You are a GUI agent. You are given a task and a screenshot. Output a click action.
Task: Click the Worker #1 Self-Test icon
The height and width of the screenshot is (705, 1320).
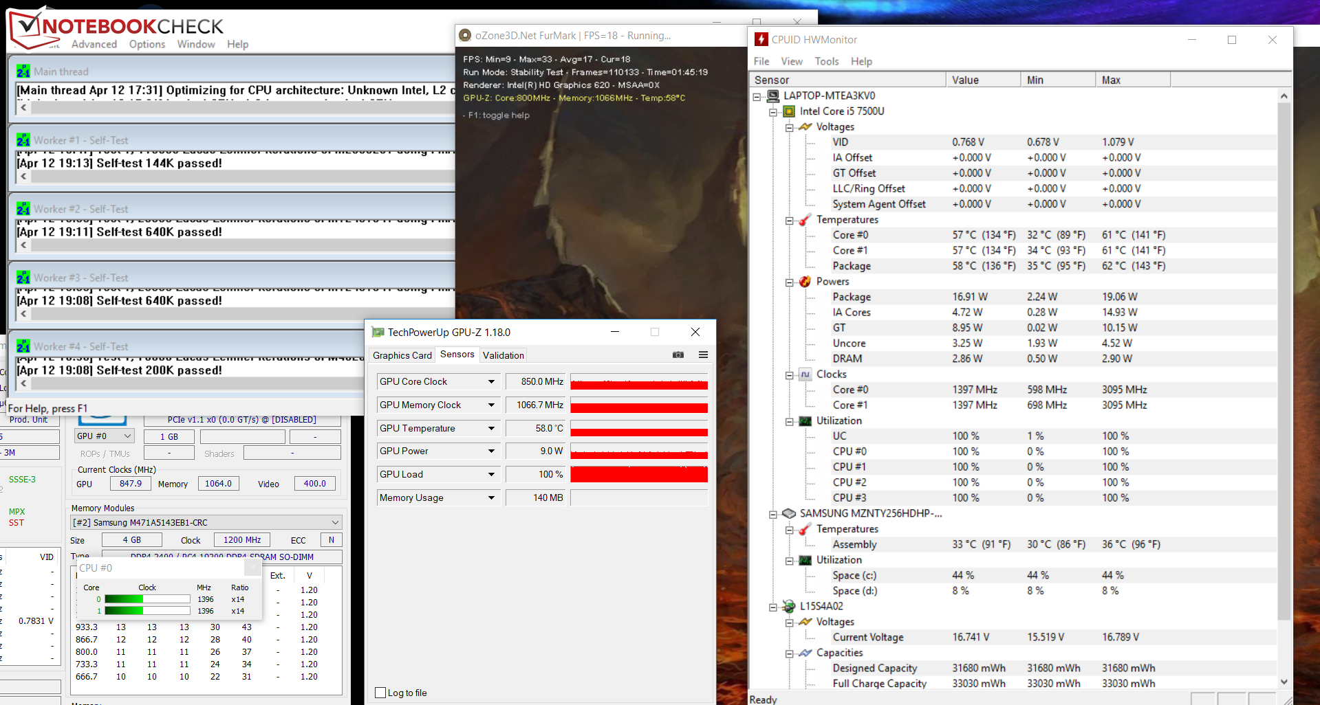tap(23, 140)
